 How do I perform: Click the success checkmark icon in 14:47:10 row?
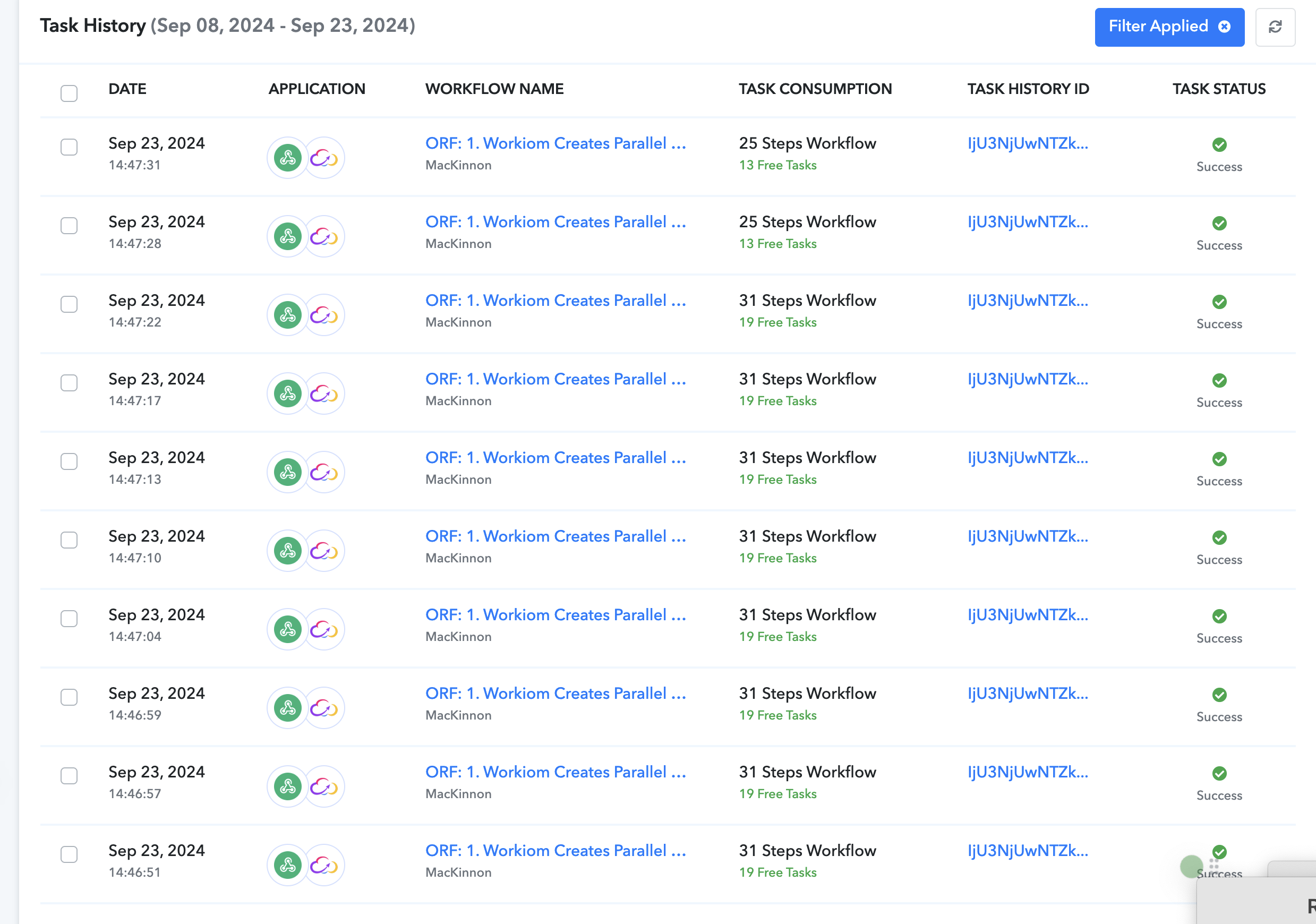(x=1219, y=537)
